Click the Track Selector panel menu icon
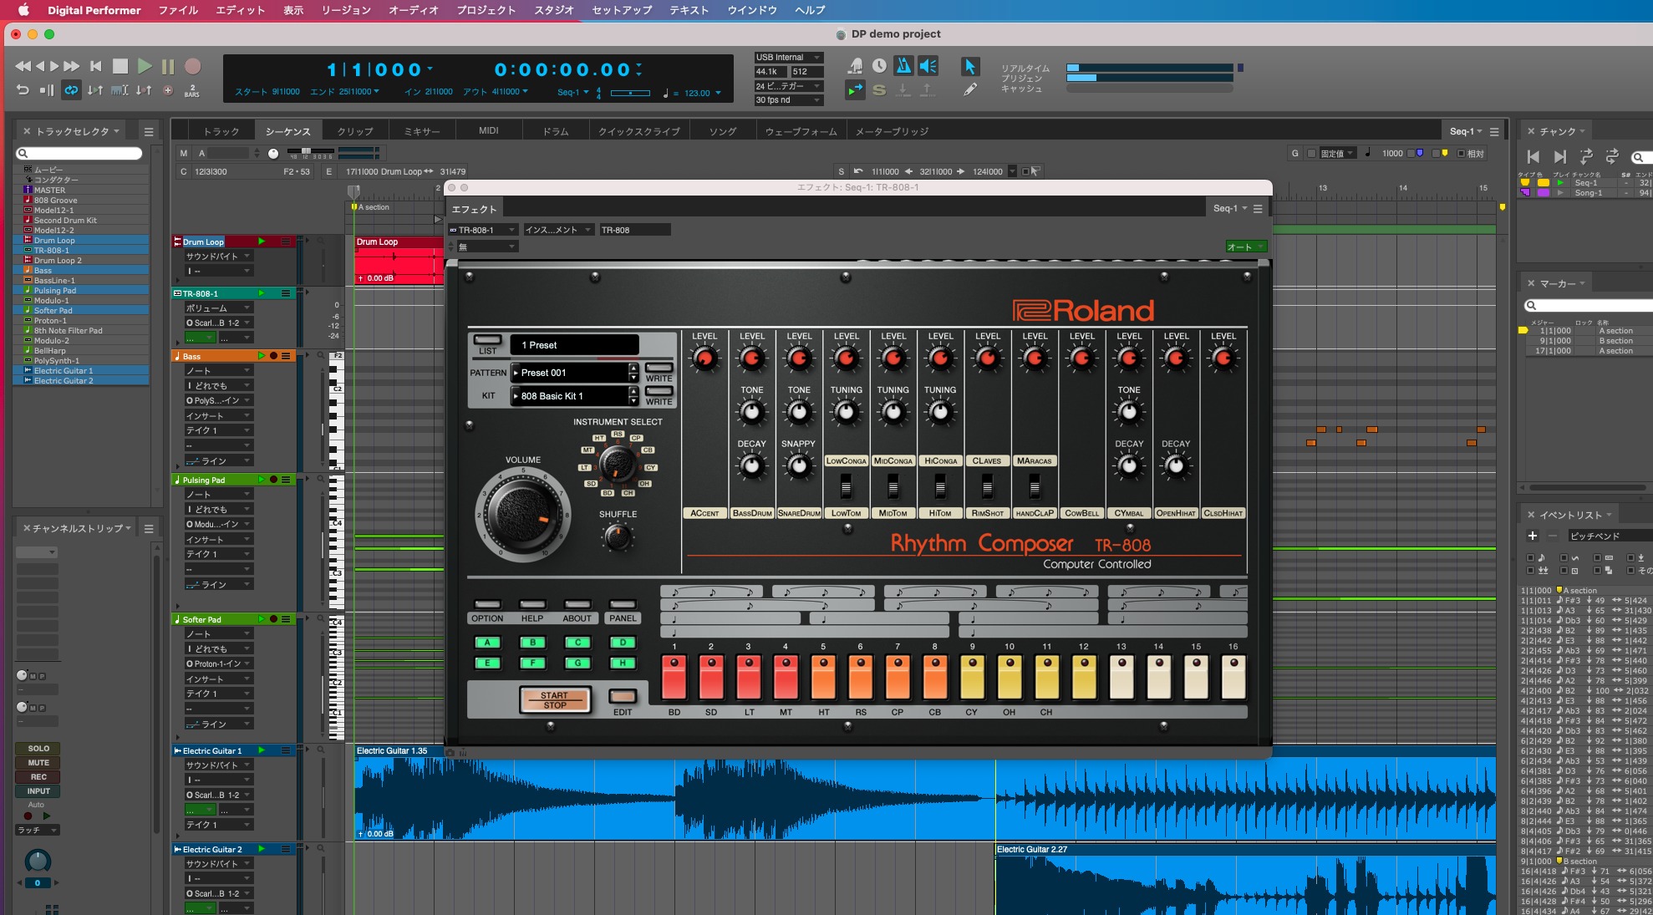The width and height of the screenshot is (1653, 915). click(x=149, y=131)
